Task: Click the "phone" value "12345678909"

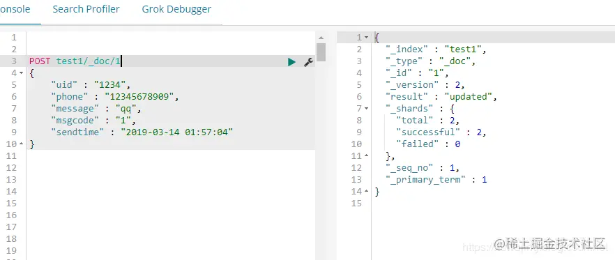Action: click(x=139, y=96)
